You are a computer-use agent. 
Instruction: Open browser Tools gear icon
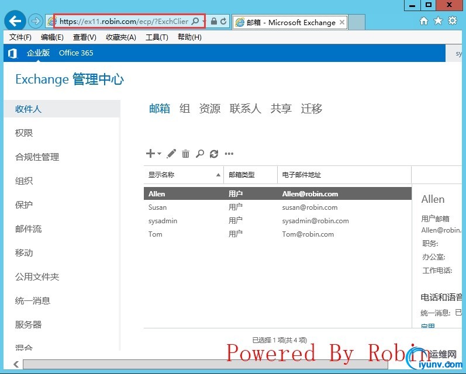click(x=453, y=21)
